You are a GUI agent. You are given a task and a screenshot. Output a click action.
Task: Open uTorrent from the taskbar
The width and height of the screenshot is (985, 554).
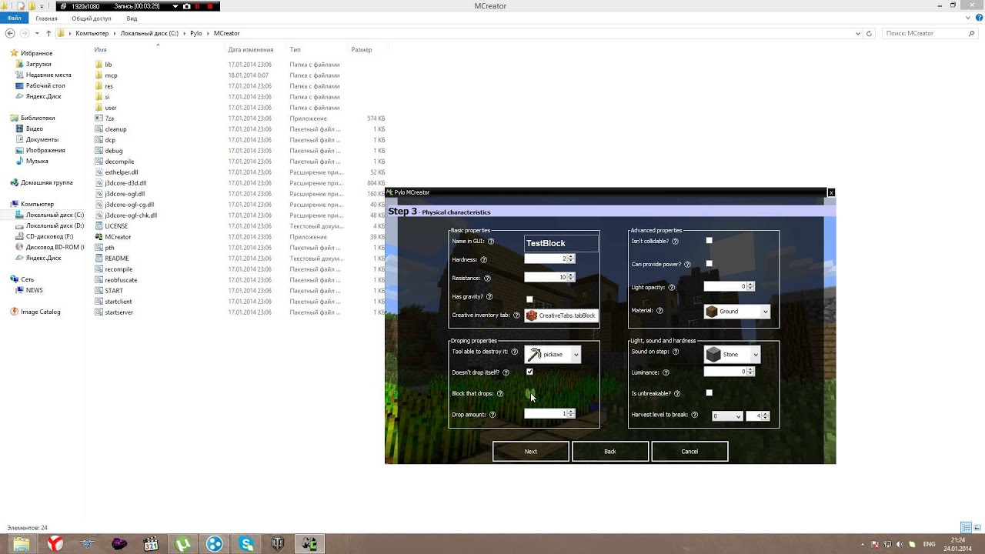tap(183, 544)
